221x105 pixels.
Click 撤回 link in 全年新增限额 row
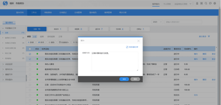point(204,80)
